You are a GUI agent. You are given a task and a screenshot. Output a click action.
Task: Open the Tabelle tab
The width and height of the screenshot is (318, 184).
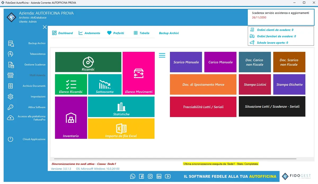(x=142, y=33)
